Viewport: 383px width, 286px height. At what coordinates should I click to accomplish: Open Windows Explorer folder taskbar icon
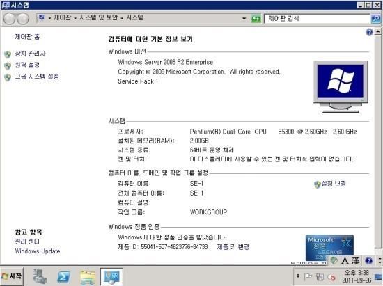coord(88,277)
